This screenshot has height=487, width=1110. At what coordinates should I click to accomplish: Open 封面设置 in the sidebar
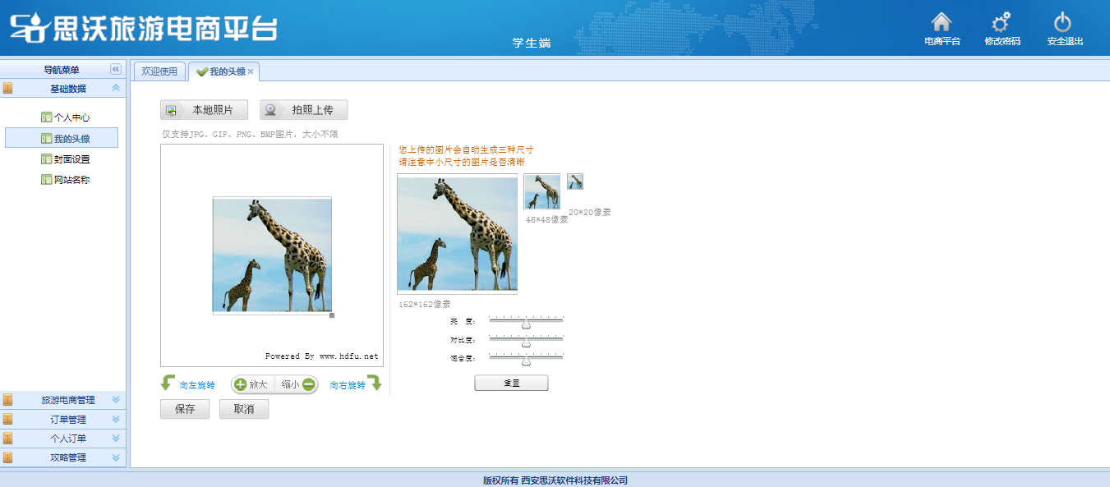[x=71, y=159]
